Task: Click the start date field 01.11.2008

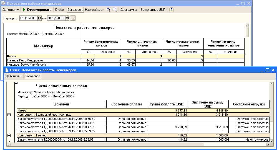Action: click(x=28, y=18)
